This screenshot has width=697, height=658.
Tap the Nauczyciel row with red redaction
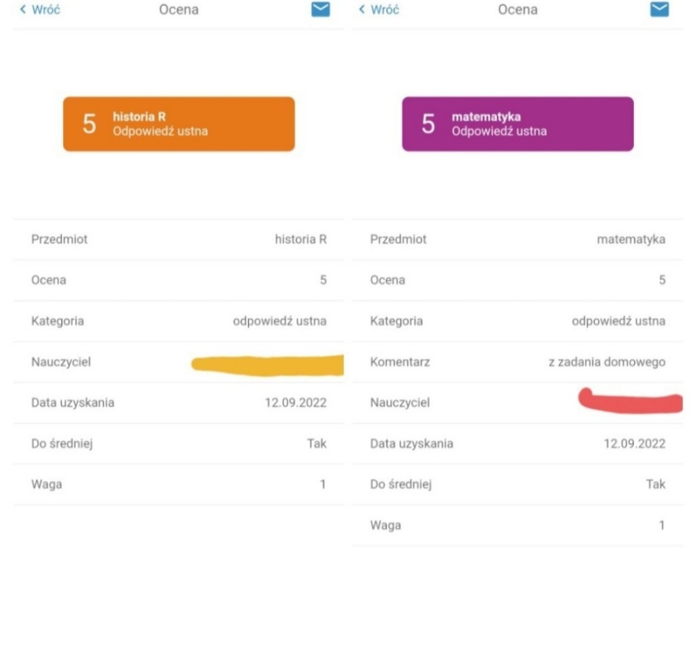click(517, 403)
